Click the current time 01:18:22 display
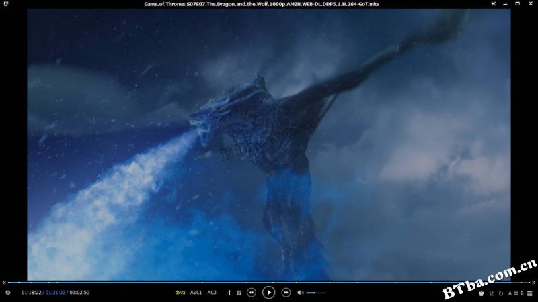This screenshot has width=538, height=302. tap(31, 293)
